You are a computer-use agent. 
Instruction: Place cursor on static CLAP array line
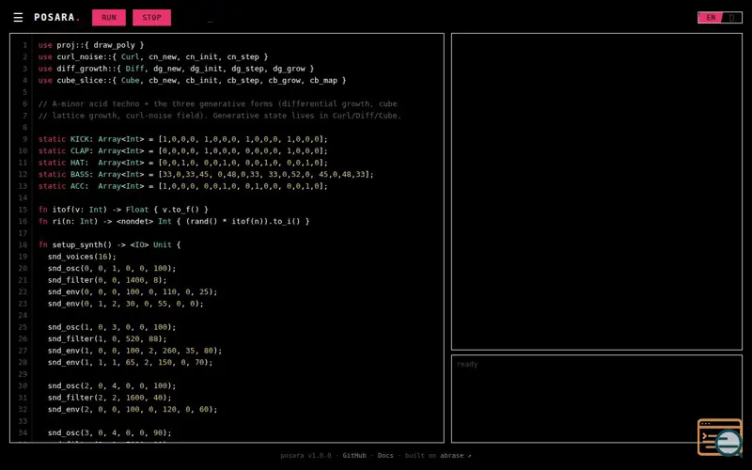tap(182, 150)
